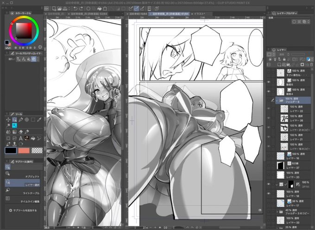The image size is (315, 230).
Task: Select the Fill bucket tool in tool palette
Action: coord(33,138)
